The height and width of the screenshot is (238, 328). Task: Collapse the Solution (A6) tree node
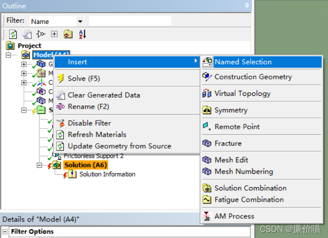click(x=39, y=165)
